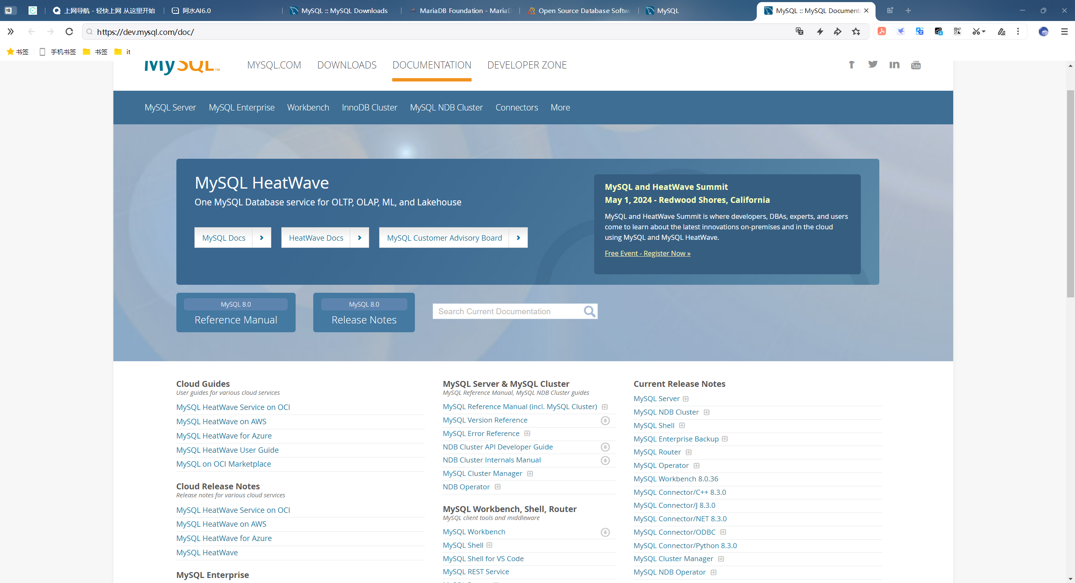Download MySQL Version Reference via download icon

click(x=605, y=420)
